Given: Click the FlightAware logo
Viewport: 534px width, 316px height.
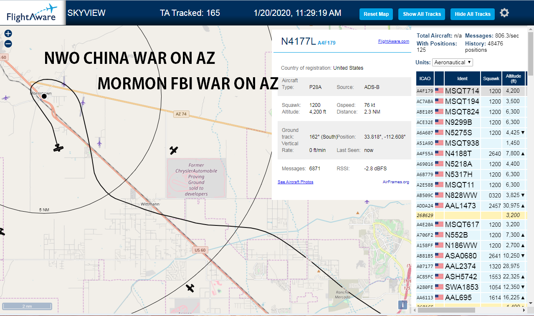Looking at the screenshot, I should point(32,13).
